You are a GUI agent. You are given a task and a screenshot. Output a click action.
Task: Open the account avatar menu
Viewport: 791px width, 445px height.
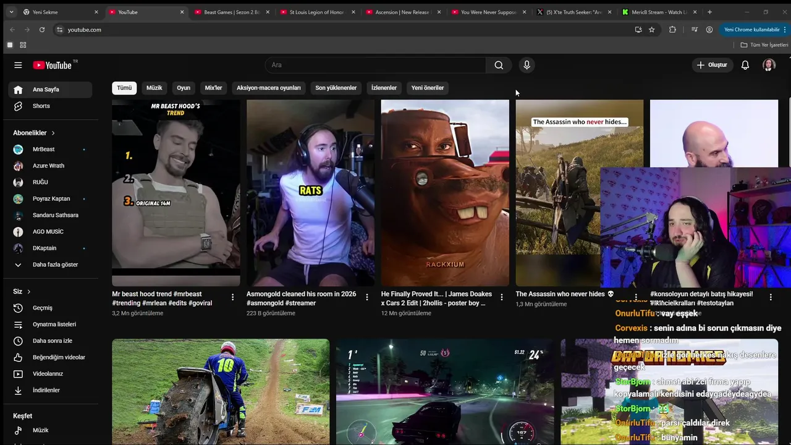(769, 65)
